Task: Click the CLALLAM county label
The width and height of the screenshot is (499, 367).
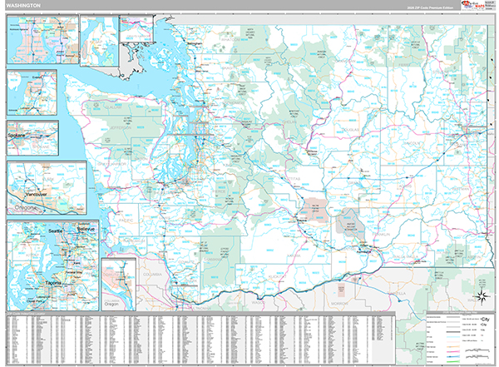Action: [x=113, y=107]
